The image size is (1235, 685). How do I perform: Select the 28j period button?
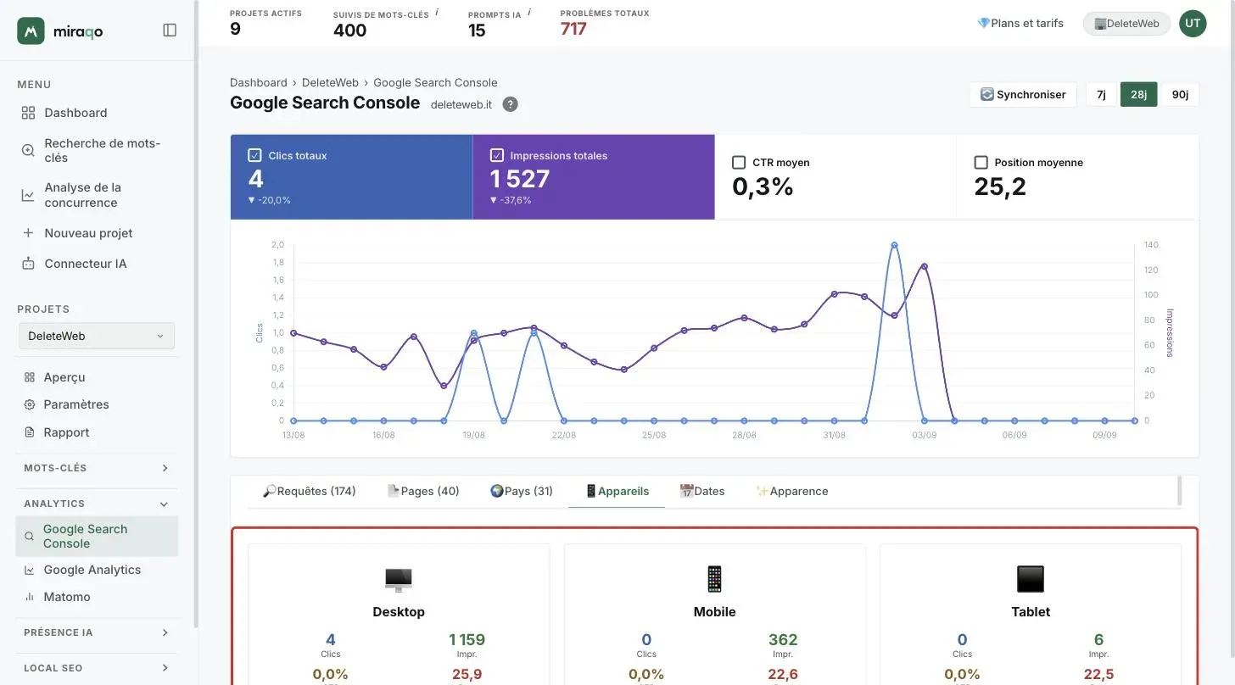coord(1138,94)
